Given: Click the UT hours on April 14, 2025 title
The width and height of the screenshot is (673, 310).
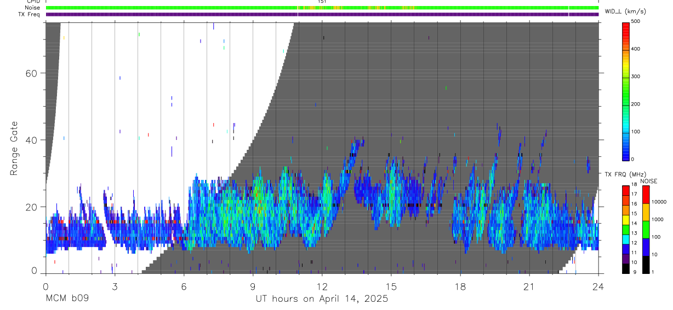Looking at the screenshot, I should 322,299.
